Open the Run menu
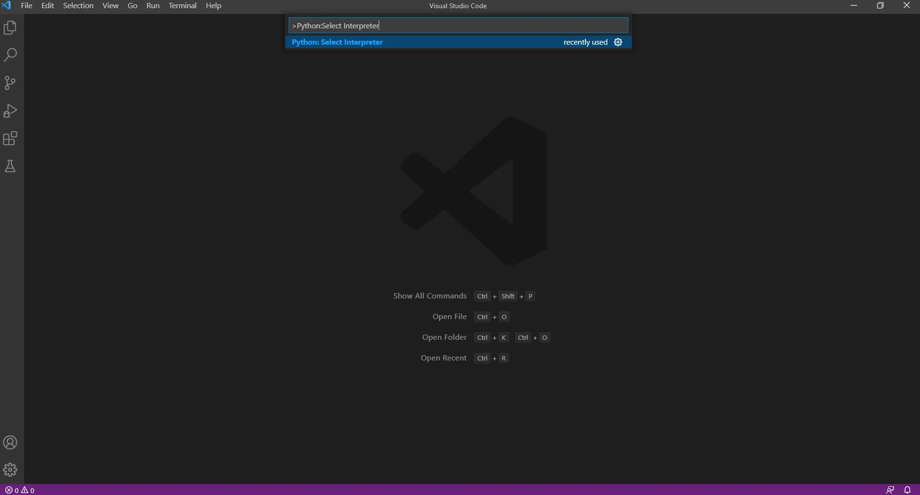Screen dimensions: 920x495 (x=153, y=6)
